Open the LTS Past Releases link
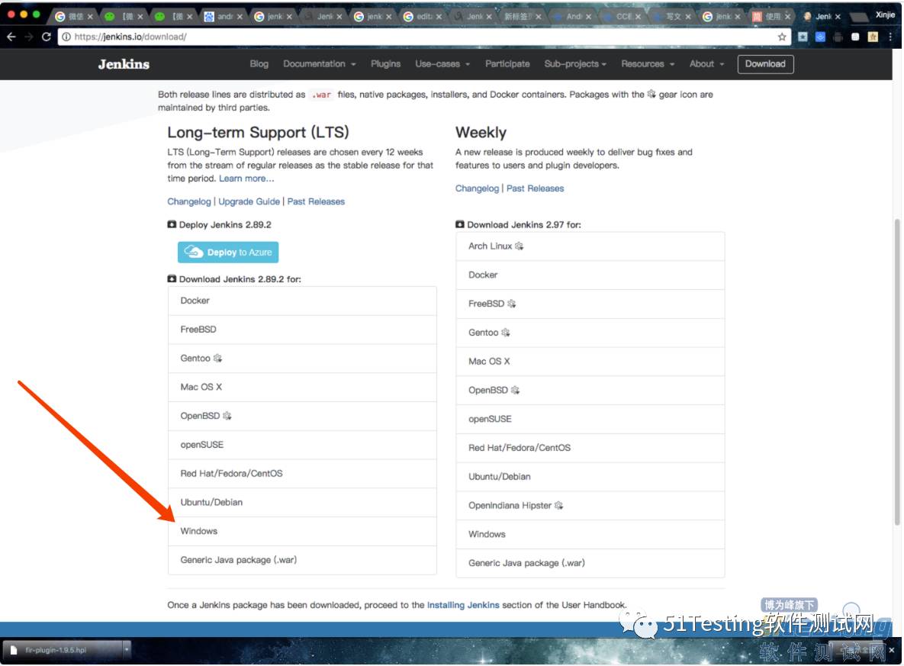This screenshot has height=666, width=904. [316, 202]
